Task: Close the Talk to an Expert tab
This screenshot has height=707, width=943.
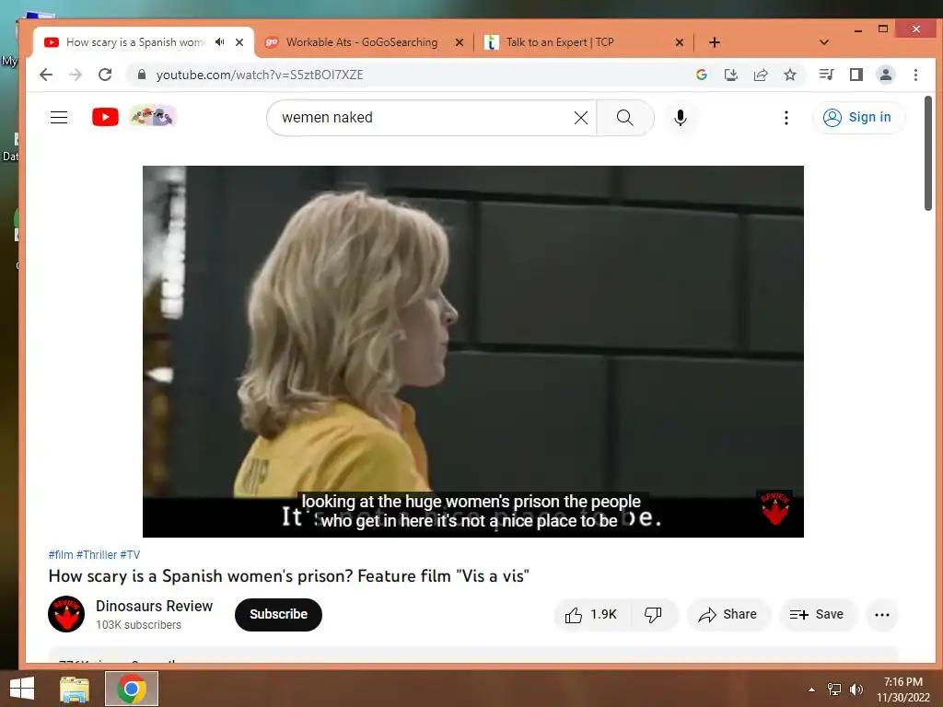Action: point(679,42)
